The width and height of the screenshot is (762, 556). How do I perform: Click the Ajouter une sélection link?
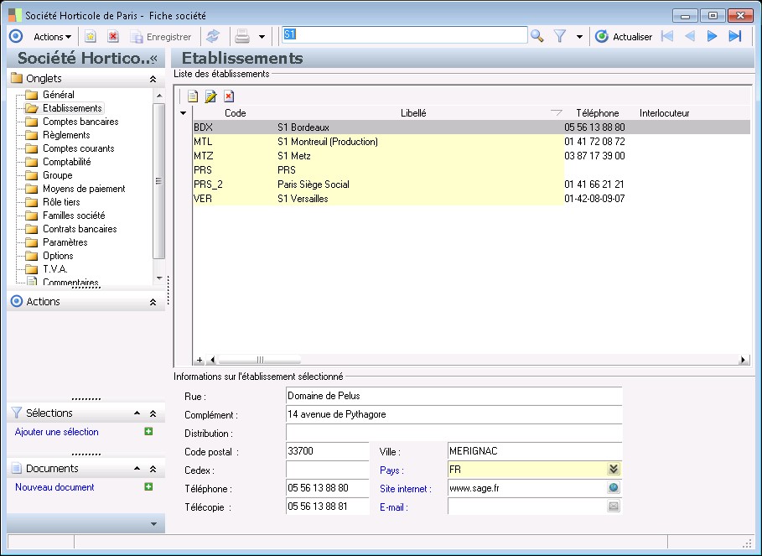click(x=57, y=432)
